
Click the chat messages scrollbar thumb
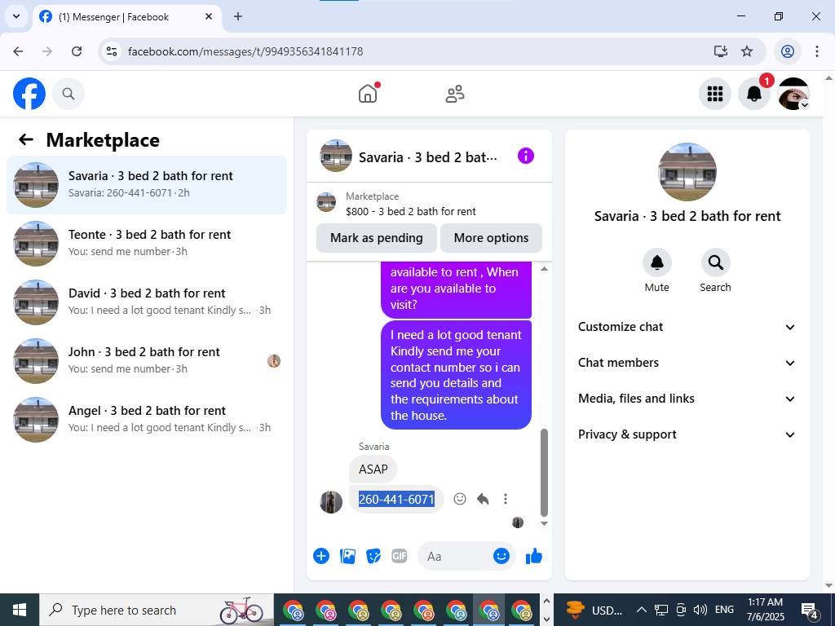(544, 473)
